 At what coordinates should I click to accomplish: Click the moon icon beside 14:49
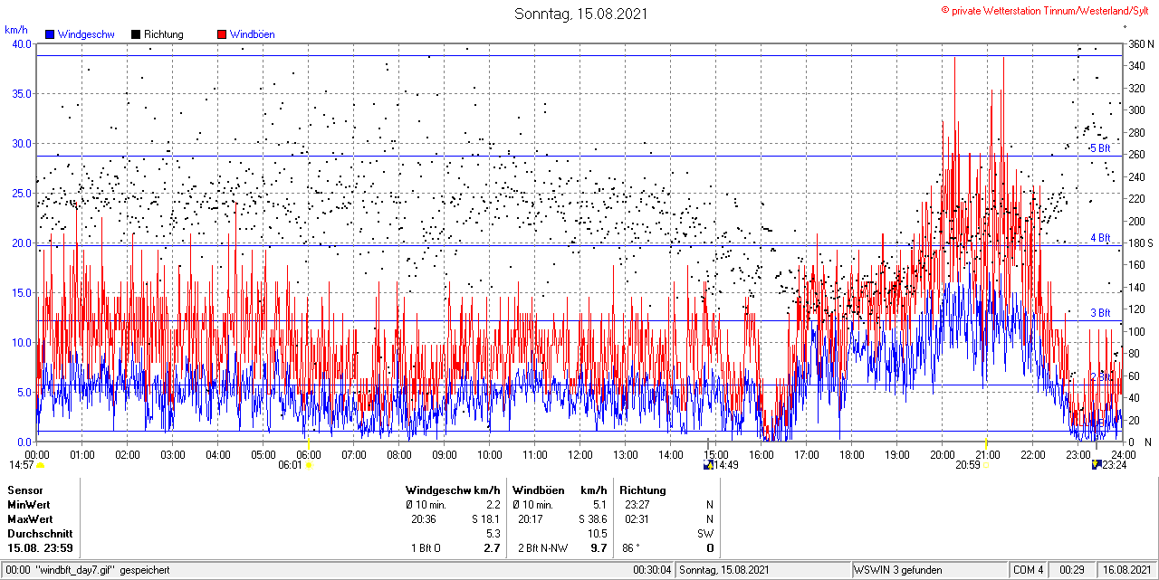(708, 465)
